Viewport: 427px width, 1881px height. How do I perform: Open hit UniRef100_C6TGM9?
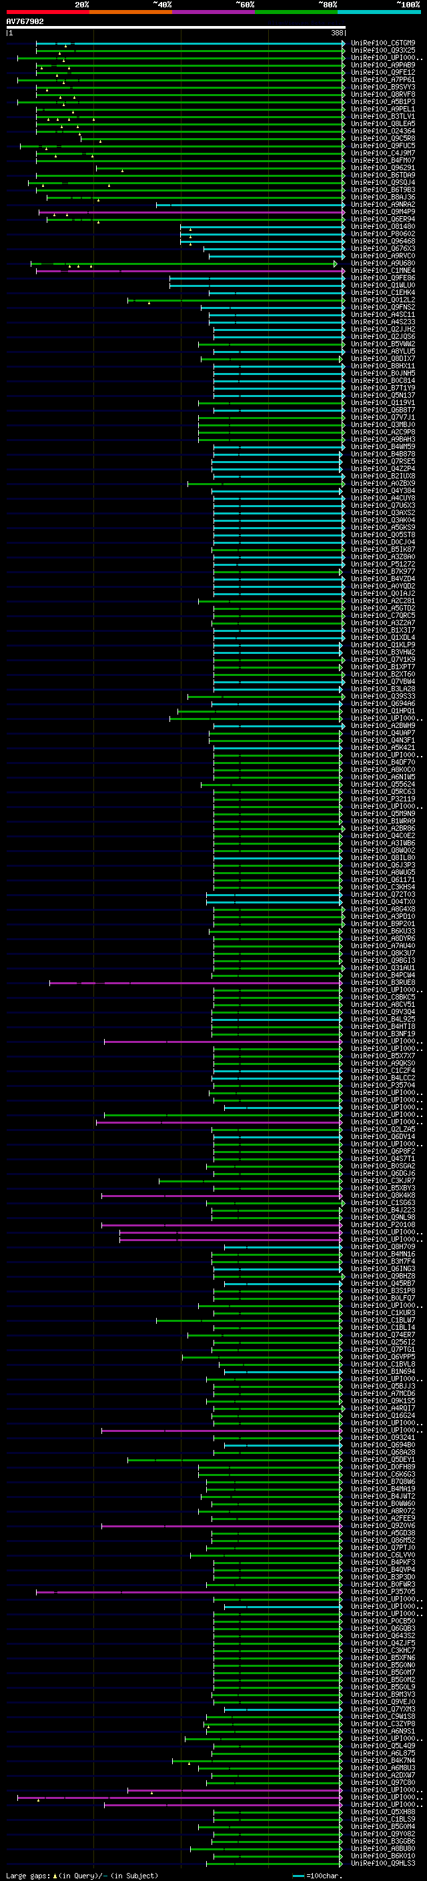(383, 43)
